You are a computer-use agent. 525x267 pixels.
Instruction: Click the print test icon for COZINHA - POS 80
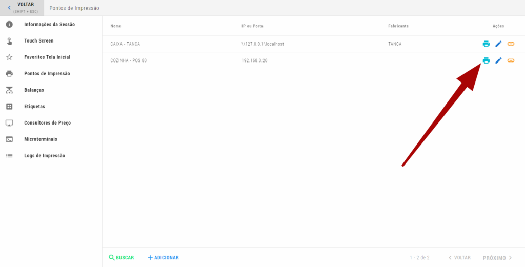[x=486, y=60]
